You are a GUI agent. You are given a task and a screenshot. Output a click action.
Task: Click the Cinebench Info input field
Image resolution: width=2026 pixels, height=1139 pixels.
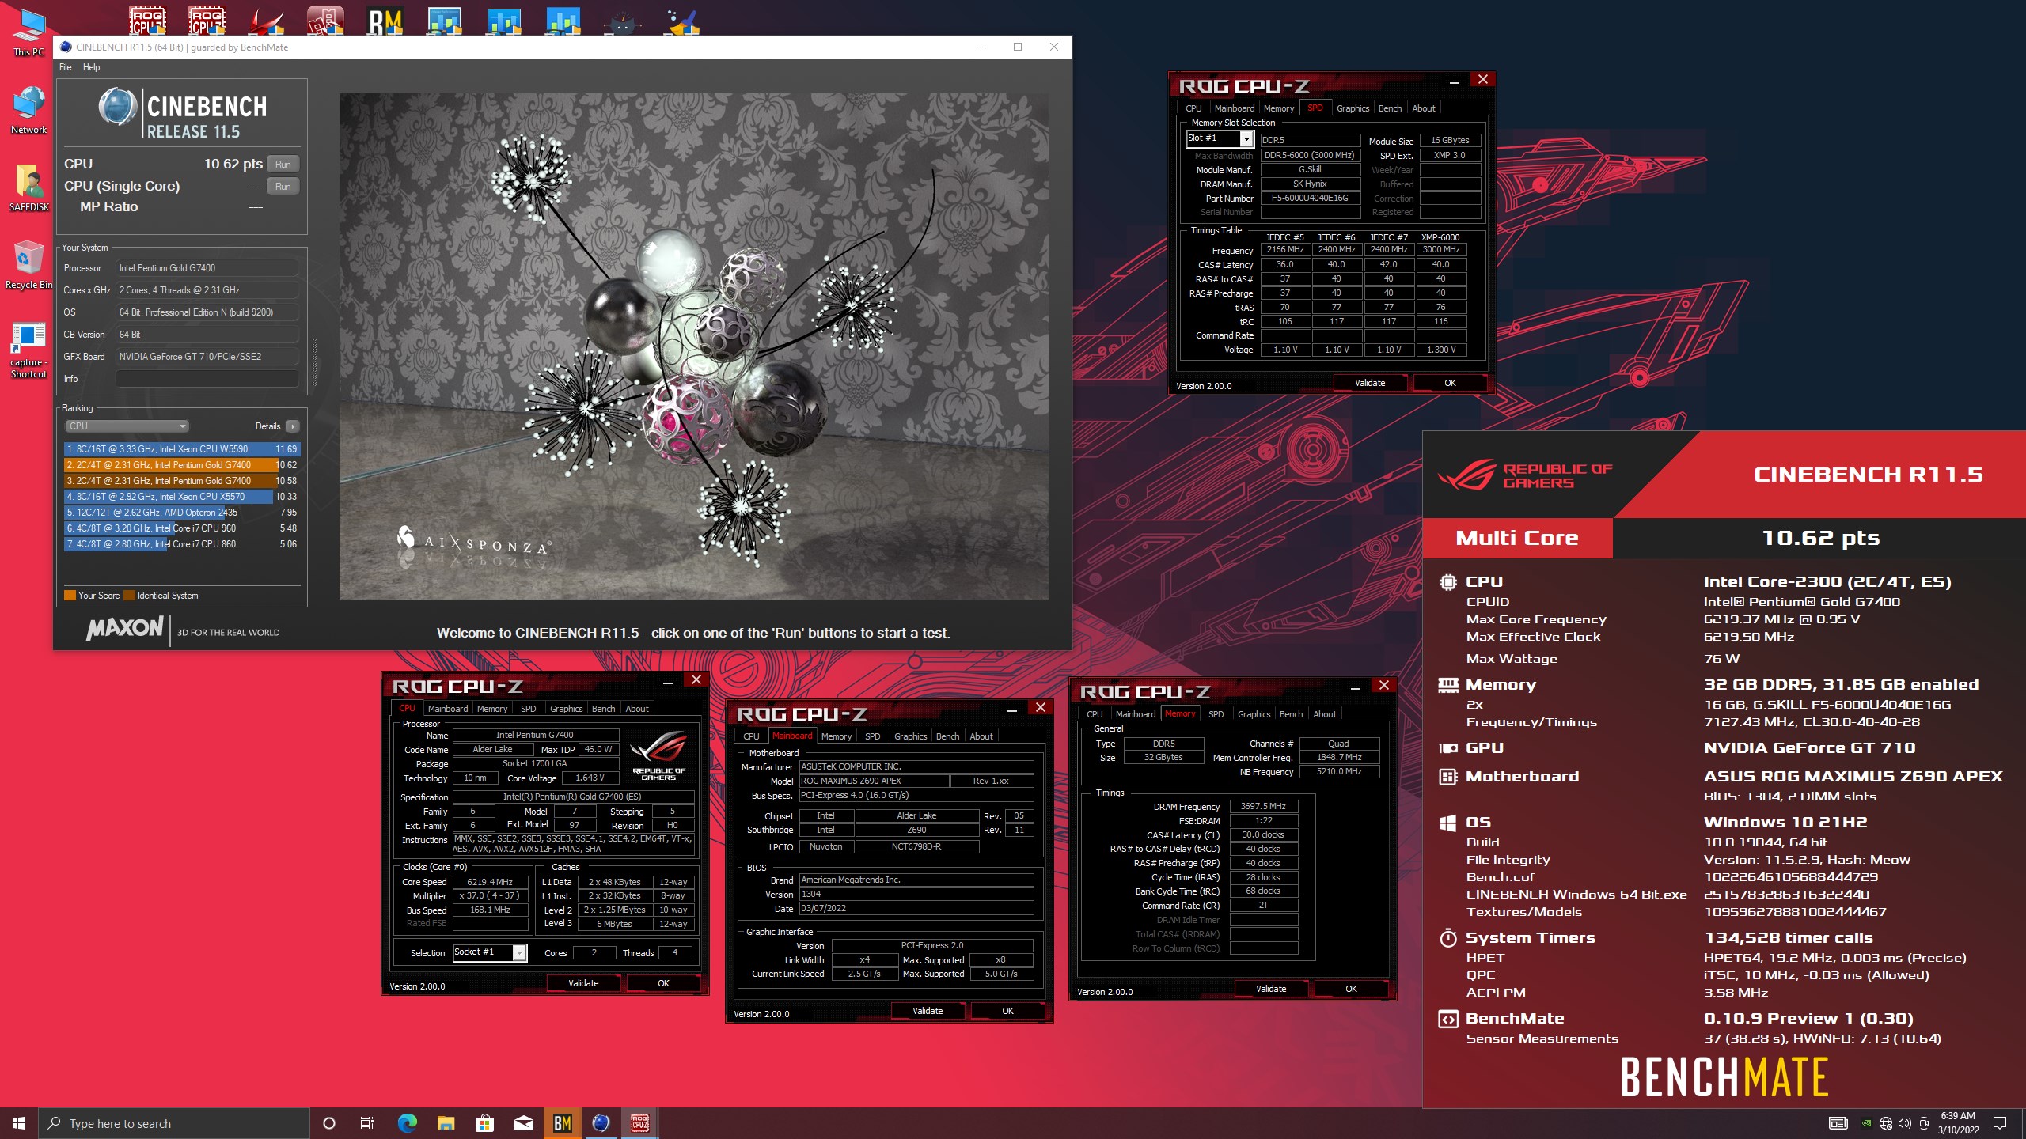(207, 379)
